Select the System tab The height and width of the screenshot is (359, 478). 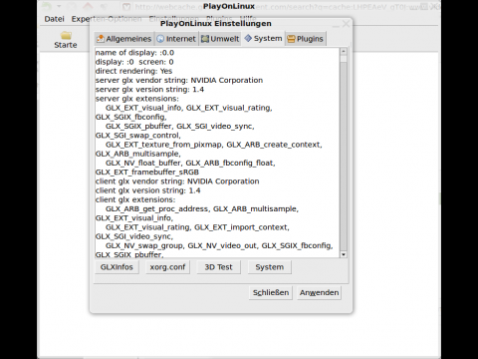click(263, 39)
